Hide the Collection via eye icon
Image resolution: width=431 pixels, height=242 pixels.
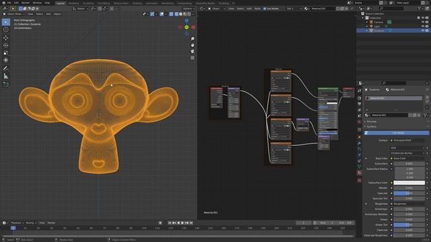click(x=423, y=18)
